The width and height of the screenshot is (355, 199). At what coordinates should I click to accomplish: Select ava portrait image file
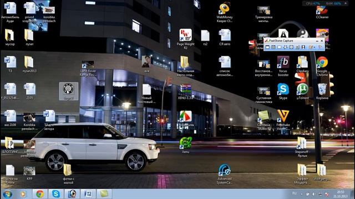146,64
